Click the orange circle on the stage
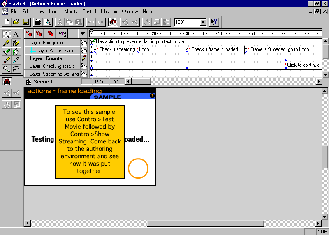The height and width of the screenshot is (235, 329). click(138, 168)
